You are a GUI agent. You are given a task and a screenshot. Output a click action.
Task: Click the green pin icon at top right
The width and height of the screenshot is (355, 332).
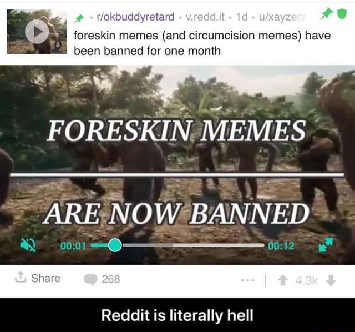326,13
